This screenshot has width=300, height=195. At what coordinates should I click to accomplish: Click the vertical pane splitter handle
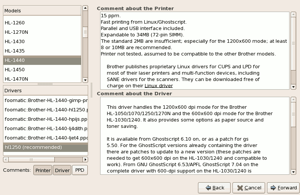[91, 90]
